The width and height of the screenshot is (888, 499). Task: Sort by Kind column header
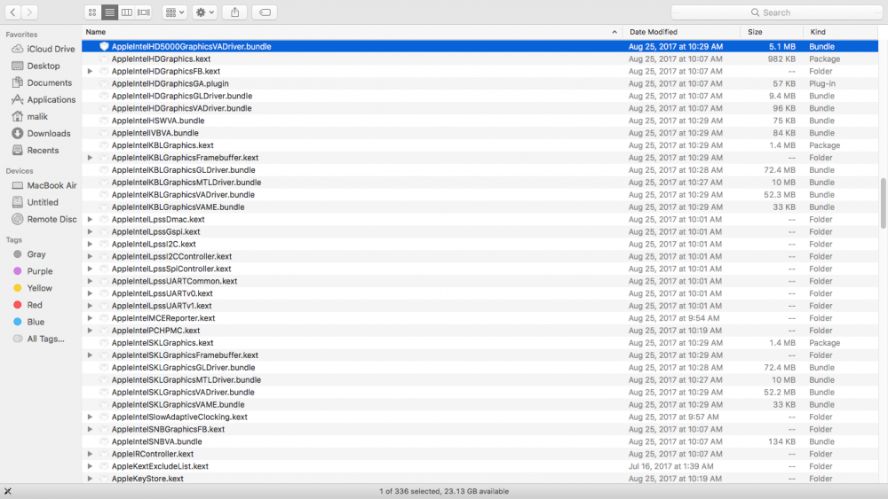pos(840,32)
